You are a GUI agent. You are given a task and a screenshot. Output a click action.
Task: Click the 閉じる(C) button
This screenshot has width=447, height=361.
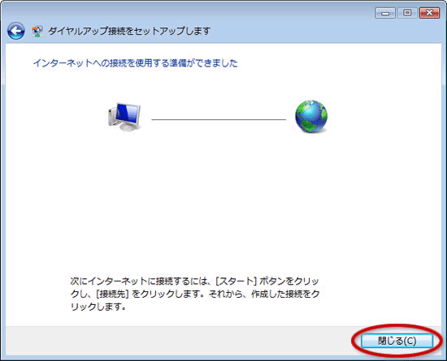click(x=397, y=341)
